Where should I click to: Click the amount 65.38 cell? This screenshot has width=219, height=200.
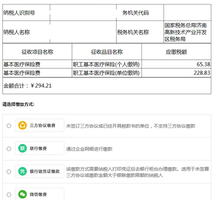coord(176,64)
